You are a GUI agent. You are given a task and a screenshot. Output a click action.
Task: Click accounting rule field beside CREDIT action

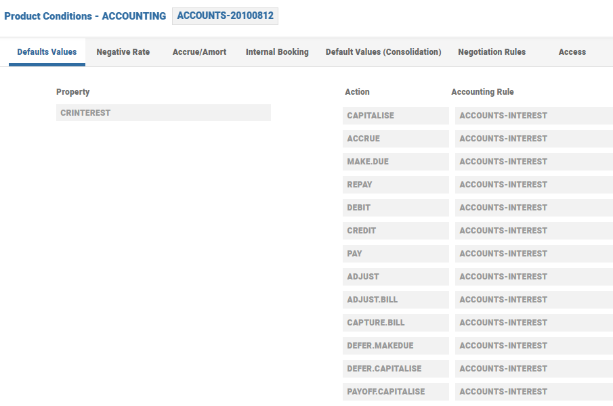tap(533, 231)
